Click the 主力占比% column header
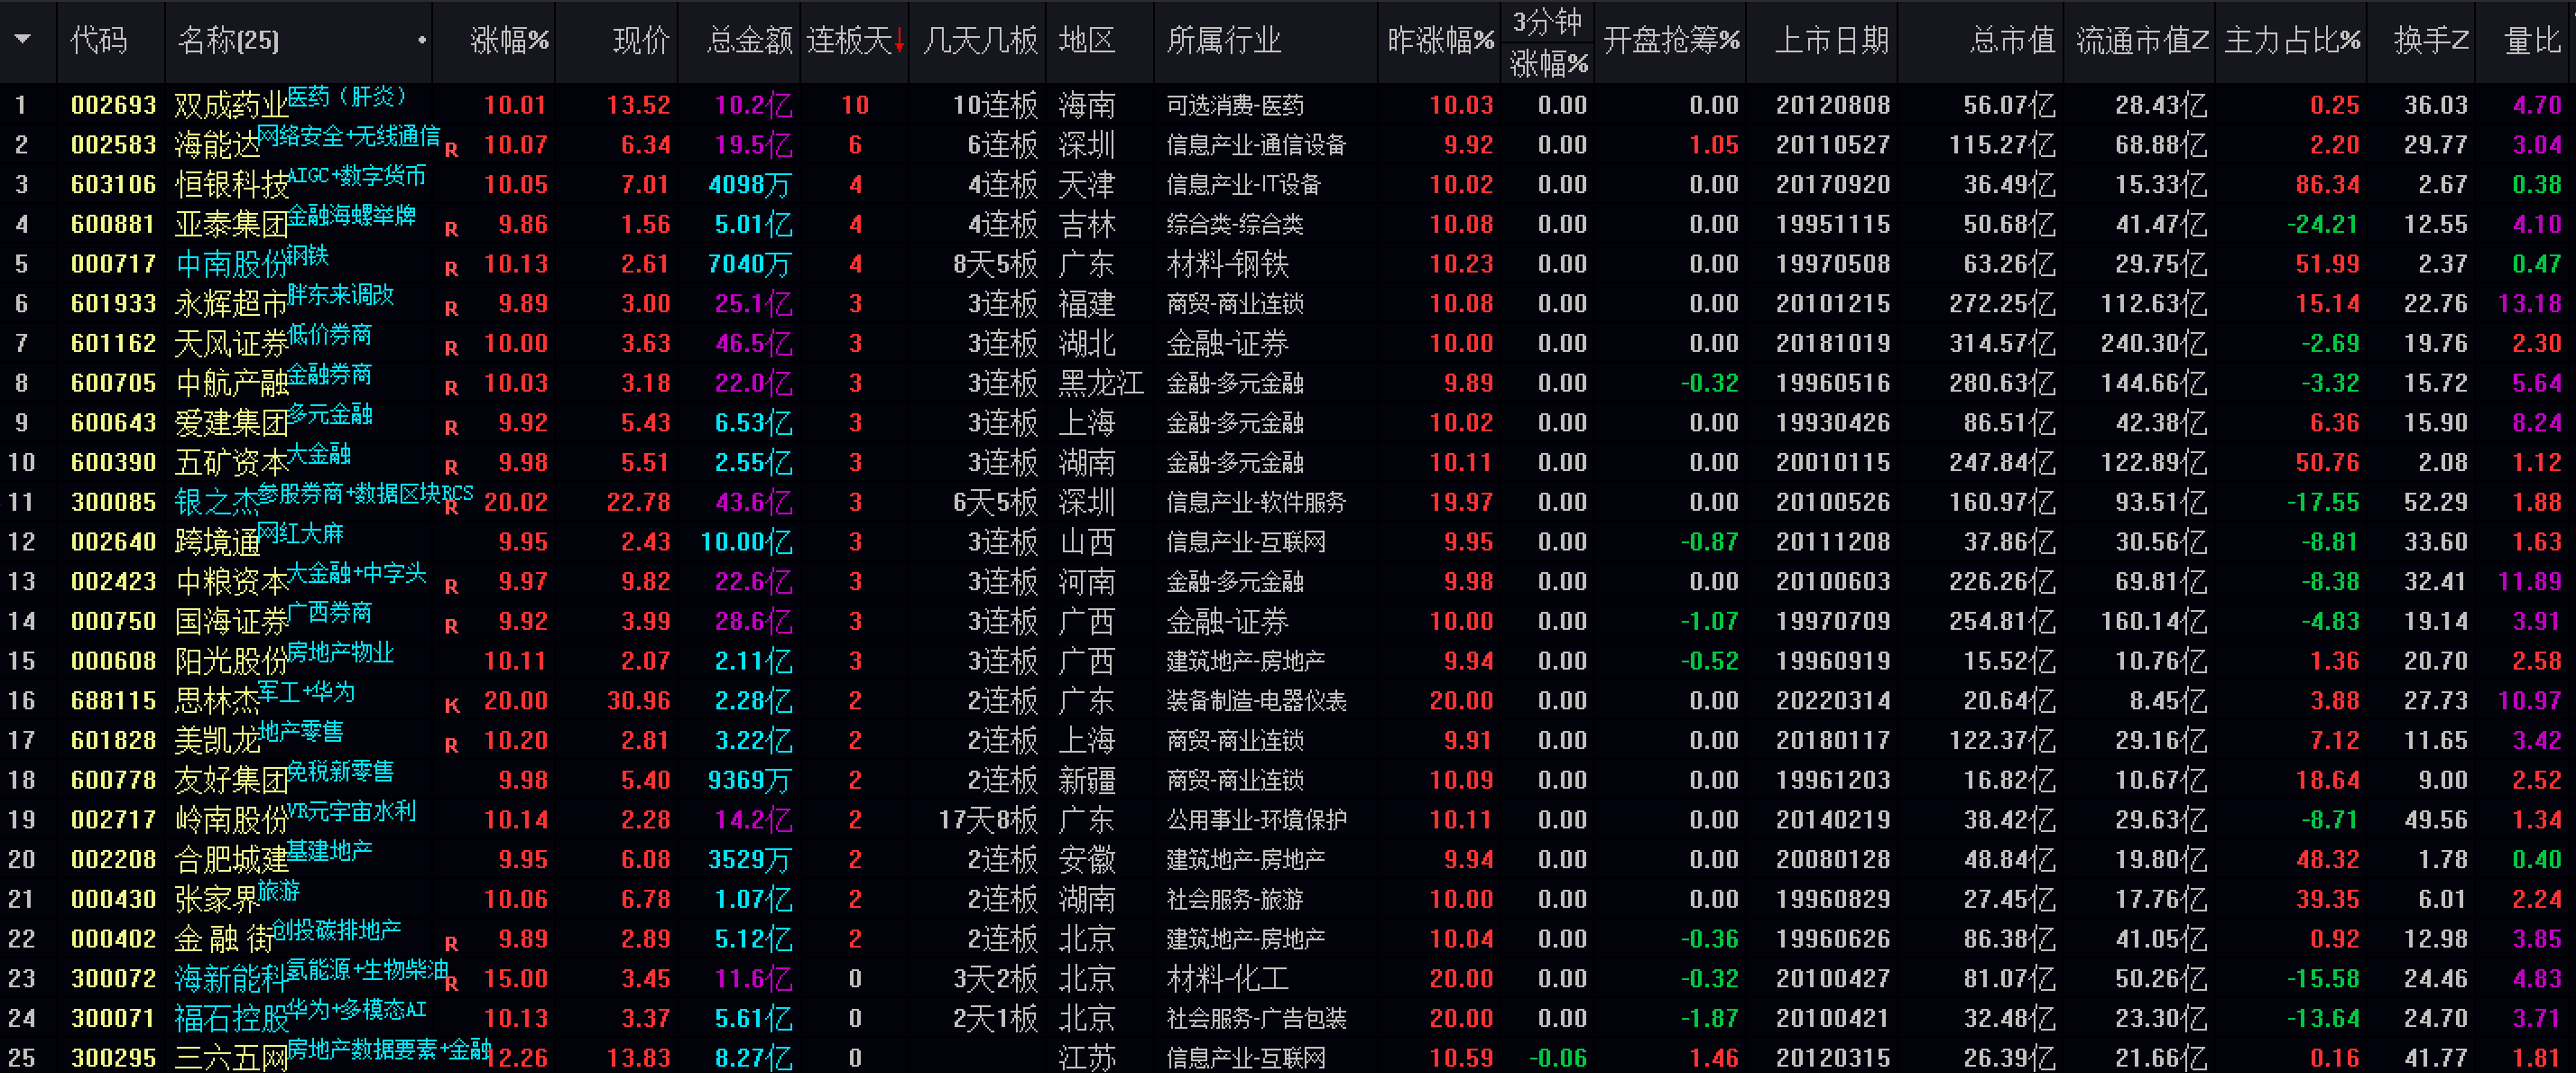Viewport: 2576px width, 1073px height. [x=2293, y=41]
